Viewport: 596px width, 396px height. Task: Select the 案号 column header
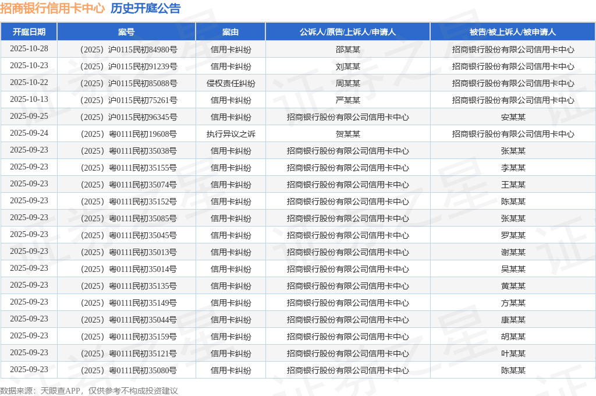(x=126, y=32)
